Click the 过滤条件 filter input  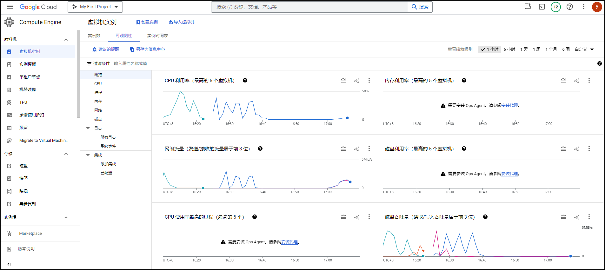pyautogui.click(x=130, y=63)
